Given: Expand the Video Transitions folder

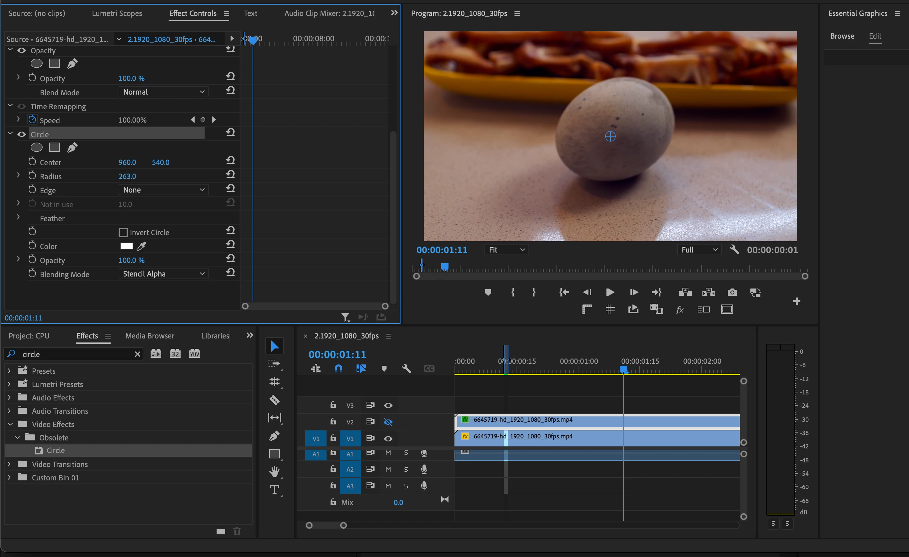Looking at the screenshot, I should [9, 464].
